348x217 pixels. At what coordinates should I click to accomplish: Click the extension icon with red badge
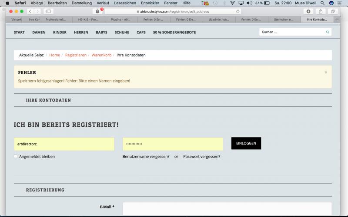tap(97, 11)
